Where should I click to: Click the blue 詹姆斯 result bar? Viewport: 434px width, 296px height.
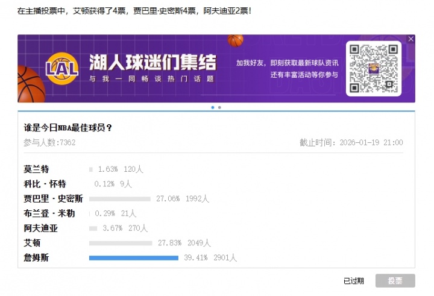coord(133,258)
